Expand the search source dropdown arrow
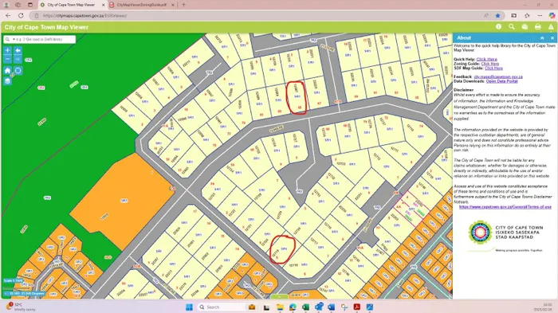The height and width of the screenshot is (313, 558). pyautogui.click(x=14, y=39)
